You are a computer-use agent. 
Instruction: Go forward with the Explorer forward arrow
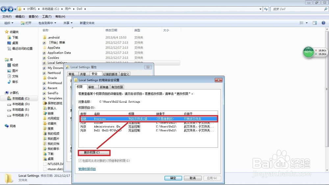[x=10, y=9]
